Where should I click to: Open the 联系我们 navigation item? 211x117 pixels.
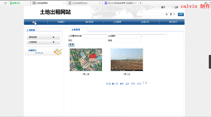pos(173,22)
